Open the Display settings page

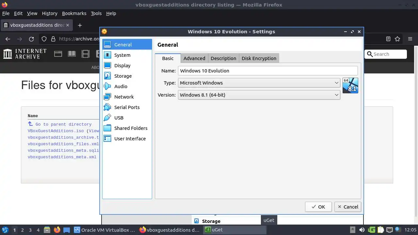127,66
